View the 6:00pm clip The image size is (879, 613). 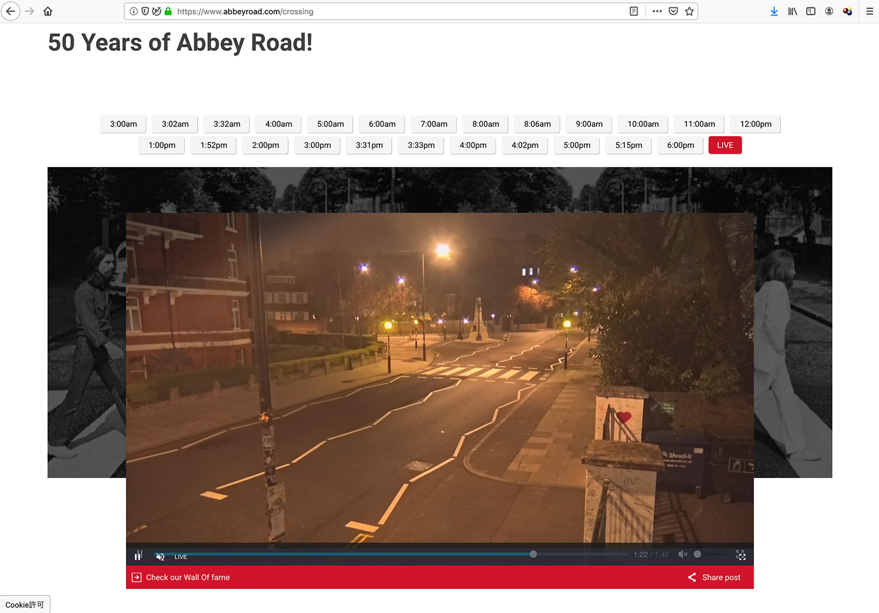tap(680, 145)
